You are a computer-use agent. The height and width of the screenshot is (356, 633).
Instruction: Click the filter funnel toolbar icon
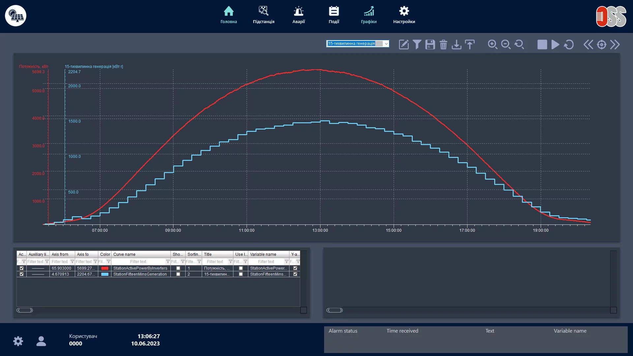coord(417,44)
